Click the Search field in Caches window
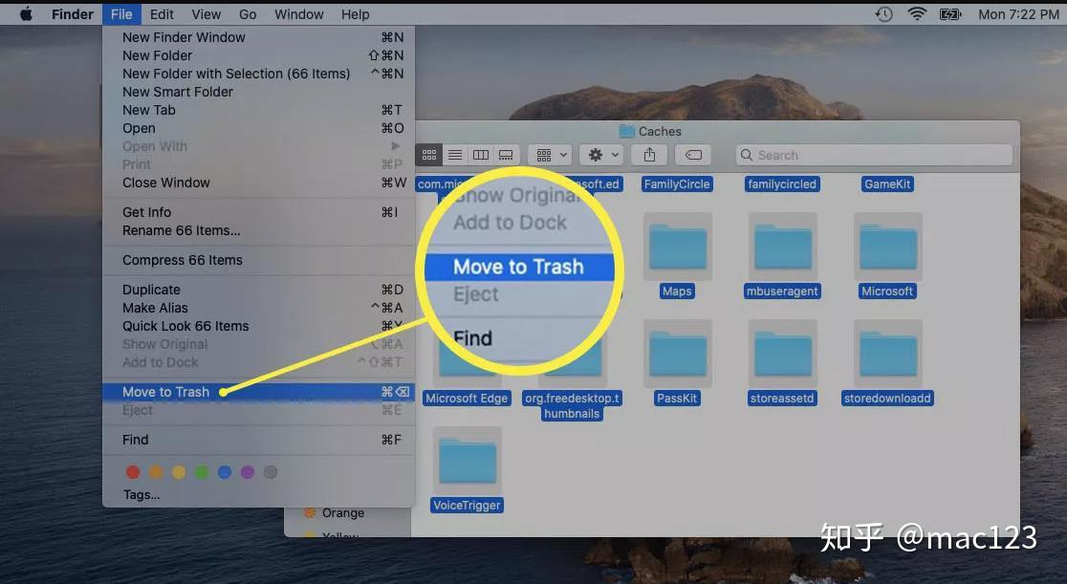The height and width of the screenshot is (584, 1067). point(875,155)
